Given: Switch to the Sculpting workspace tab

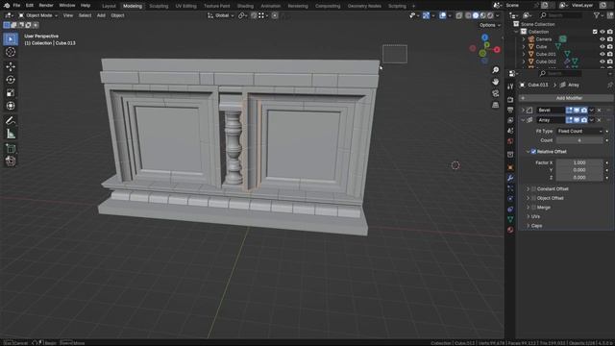Looking at the screenshot, I should click(159, 6).
